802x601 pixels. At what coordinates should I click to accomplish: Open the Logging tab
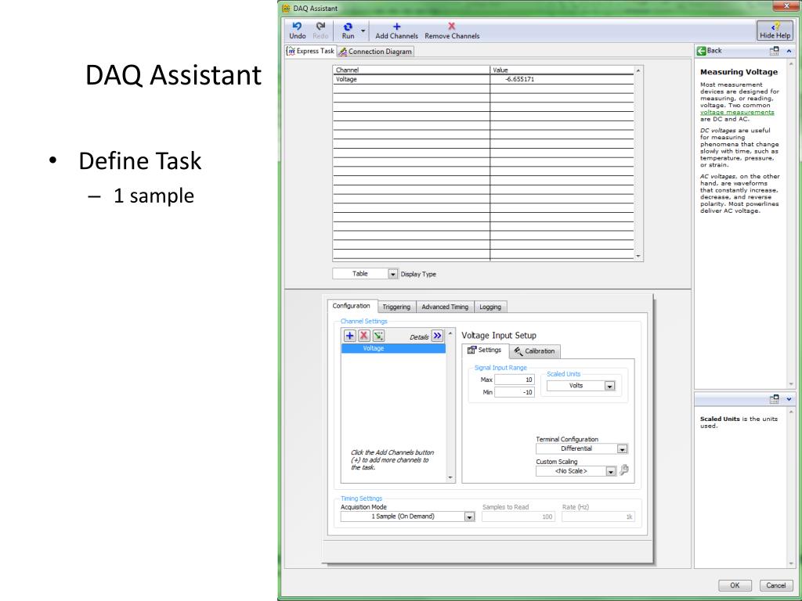[x=490, y=307]
